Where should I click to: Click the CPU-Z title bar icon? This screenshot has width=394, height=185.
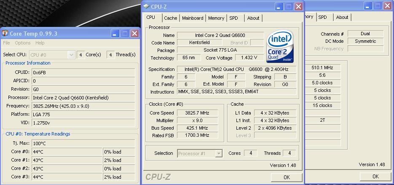[146, 6]
